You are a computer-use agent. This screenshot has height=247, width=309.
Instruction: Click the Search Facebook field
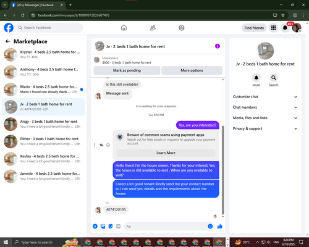click(49, 28)
